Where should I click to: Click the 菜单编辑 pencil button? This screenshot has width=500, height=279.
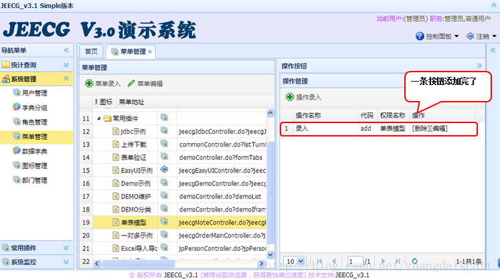click(x=145, y=84)
